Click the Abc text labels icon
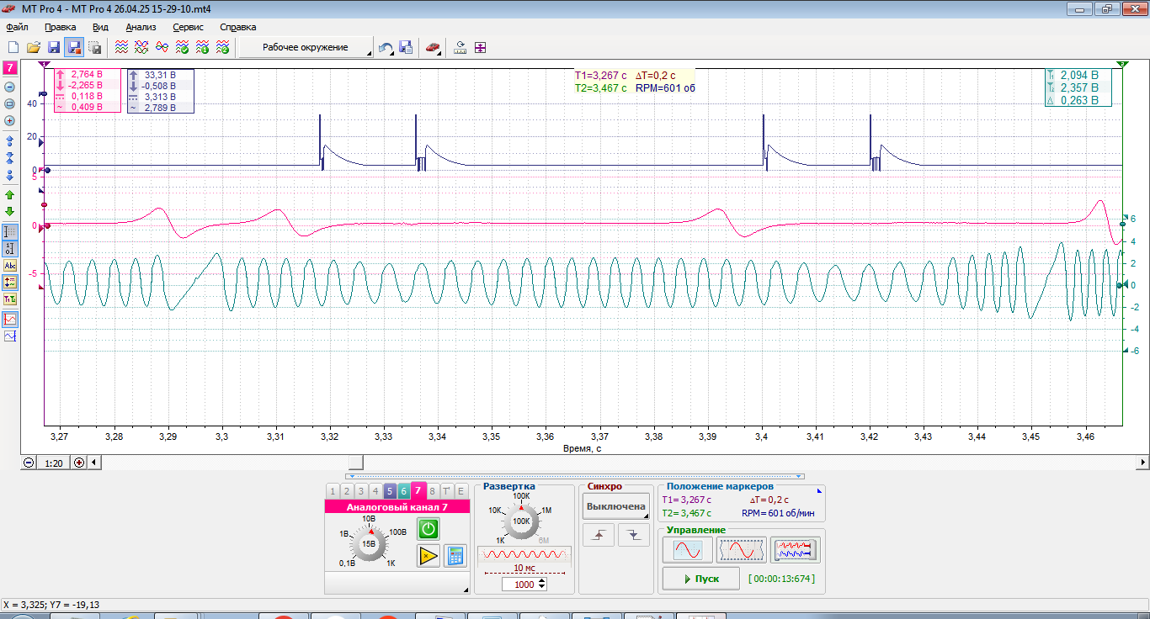 (x=10, y=265)
